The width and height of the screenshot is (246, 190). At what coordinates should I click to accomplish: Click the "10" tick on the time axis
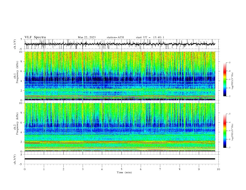point(218,169)
